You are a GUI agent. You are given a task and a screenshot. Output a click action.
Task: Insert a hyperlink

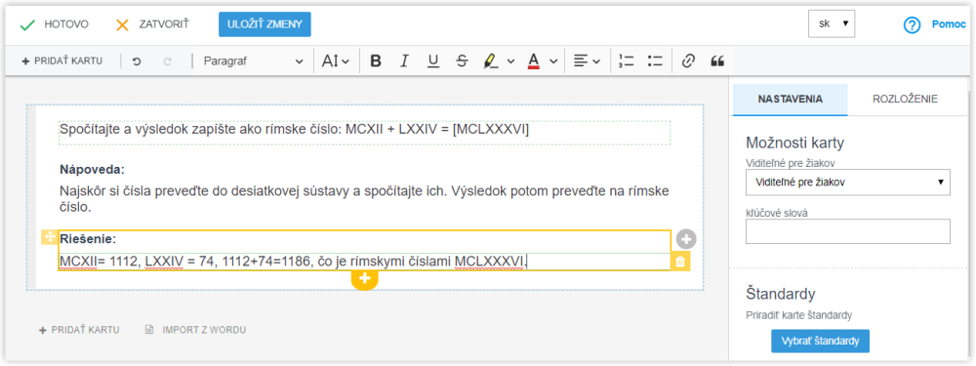pyautogui.click(x=688, y=61)
